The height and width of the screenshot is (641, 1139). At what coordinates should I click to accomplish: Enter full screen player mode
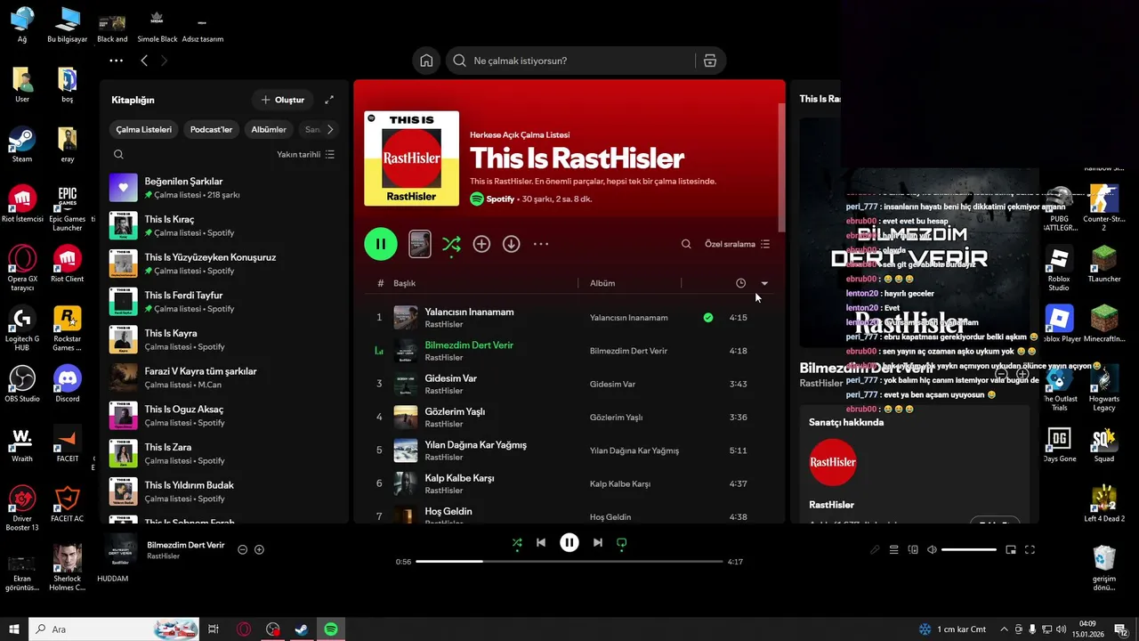tap(1030, 550)
